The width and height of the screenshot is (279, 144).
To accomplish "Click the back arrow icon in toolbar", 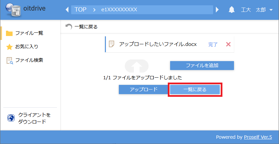I will coord(69,27).
